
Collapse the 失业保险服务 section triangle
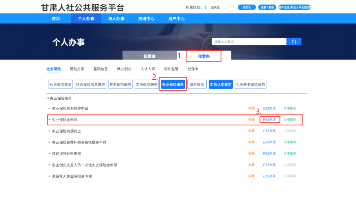48,98
